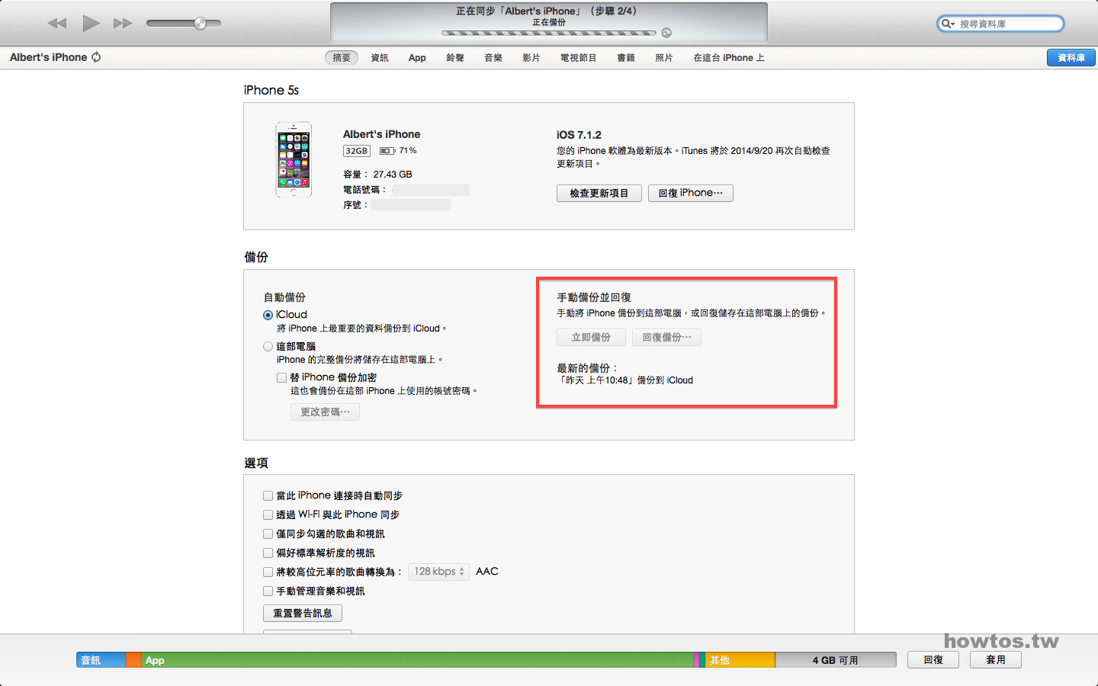Select the 這部電腦 backup radio button

[x=268, y=346]
